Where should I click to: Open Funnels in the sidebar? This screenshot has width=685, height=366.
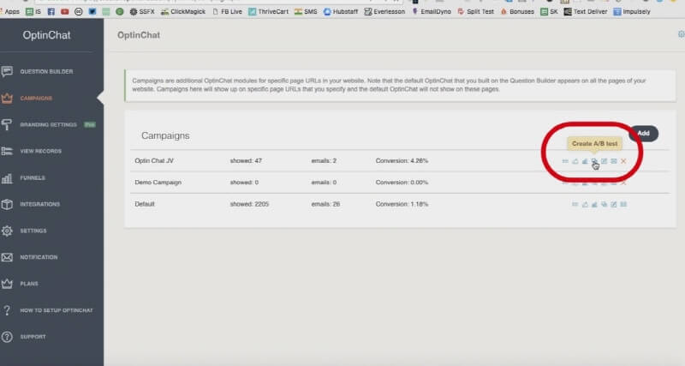point(33,178)
